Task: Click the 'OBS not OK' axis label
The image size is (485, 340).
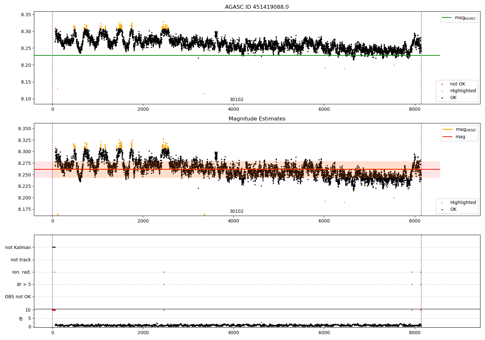Action: 18,297
